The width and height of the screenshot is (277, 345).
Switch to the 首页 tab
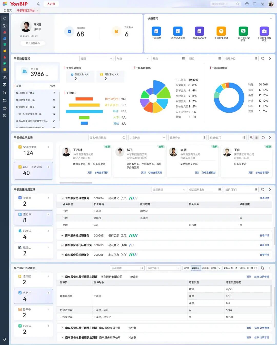point(8,11)
